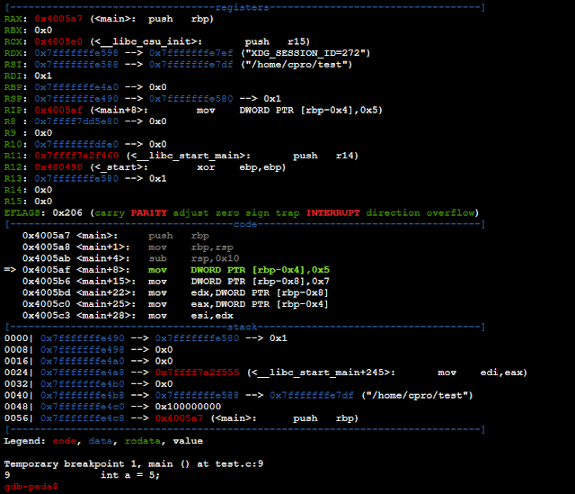Select the RBX register label
The height and width of the screenshot is (494, 575).
pos(13,30)
